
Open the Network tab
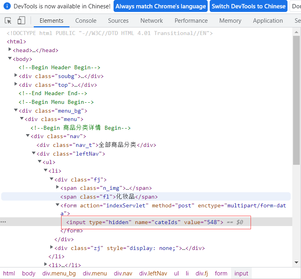coord(151,21)
